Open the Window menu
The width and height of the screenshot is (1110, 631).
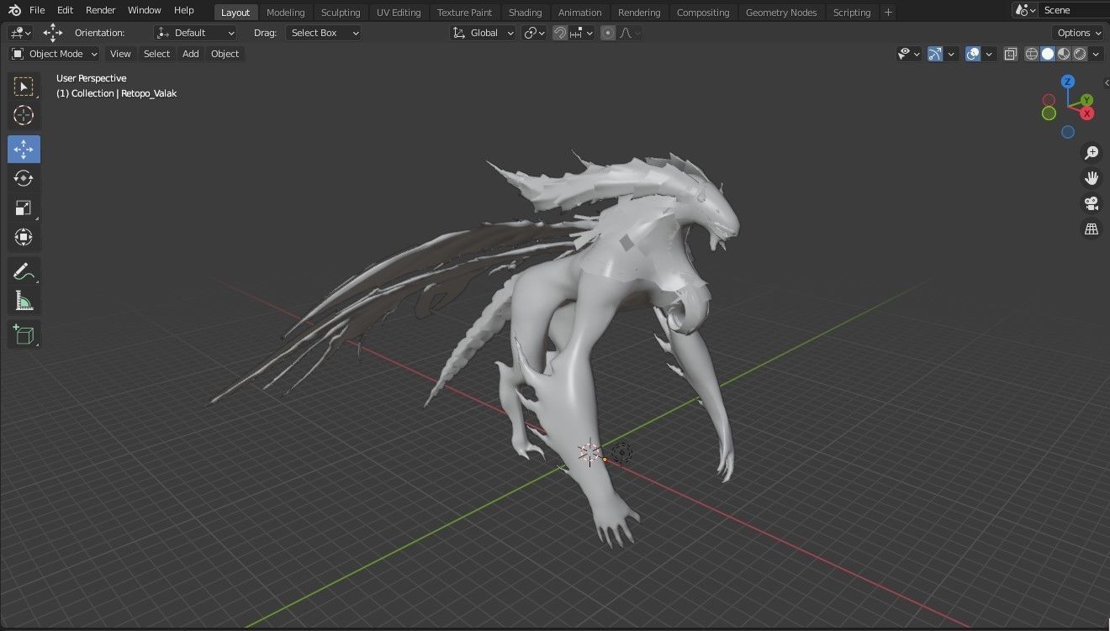[145, 10]
